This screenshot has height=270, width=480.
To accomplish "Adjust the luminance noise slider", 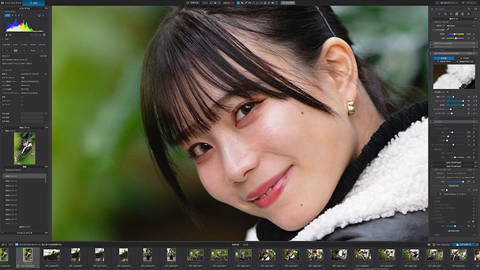I will coord(454,97).
